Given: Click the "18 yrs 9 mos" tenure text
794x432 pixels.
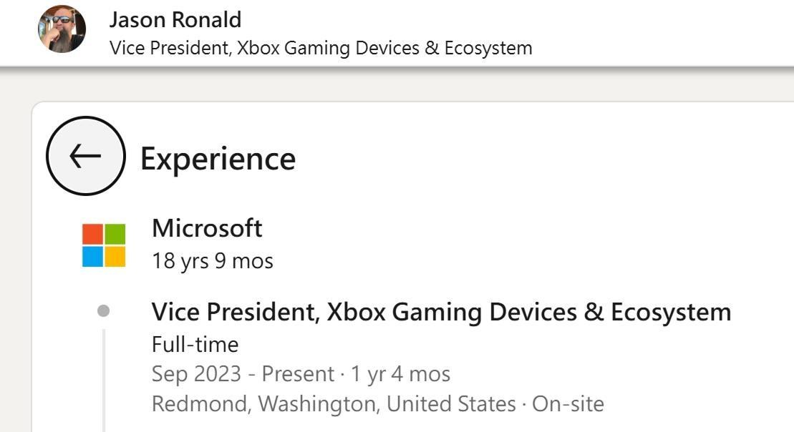Looking at the screenshot, I should 212,261.
